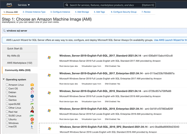187x134 pixels.
Task: Click Use AWS Launch Wizard link
Action: tap(171, 40)
